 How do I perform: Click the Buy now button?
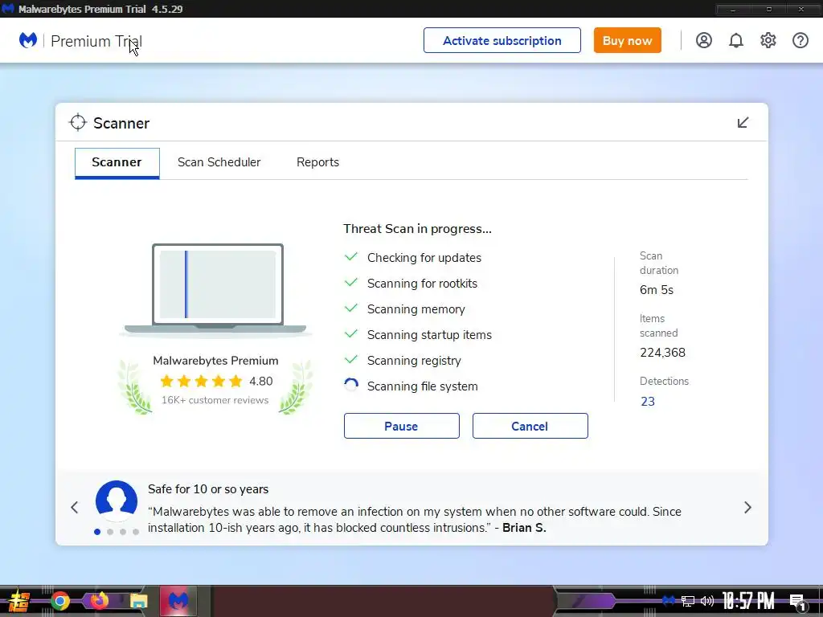[627, 40]
